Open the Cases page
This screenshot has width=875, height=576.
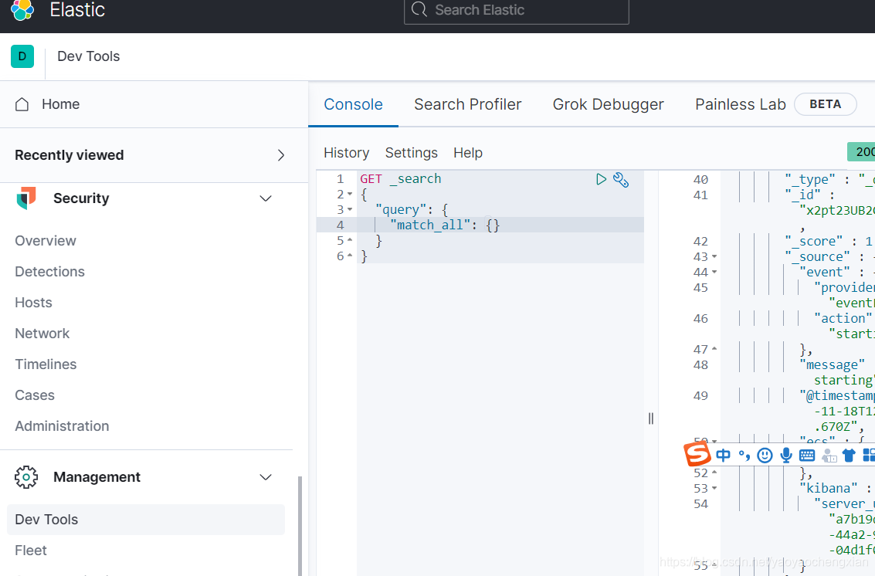(35, 395)
